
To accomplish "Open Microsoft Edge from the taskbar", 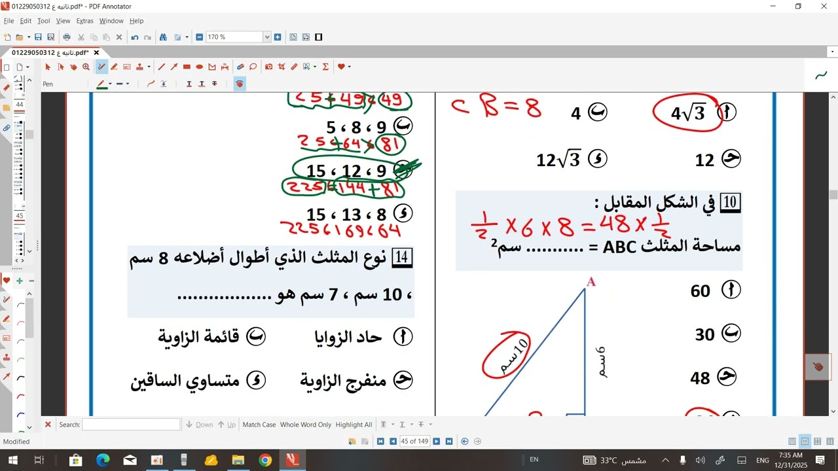I will click(x=103, y=460).
